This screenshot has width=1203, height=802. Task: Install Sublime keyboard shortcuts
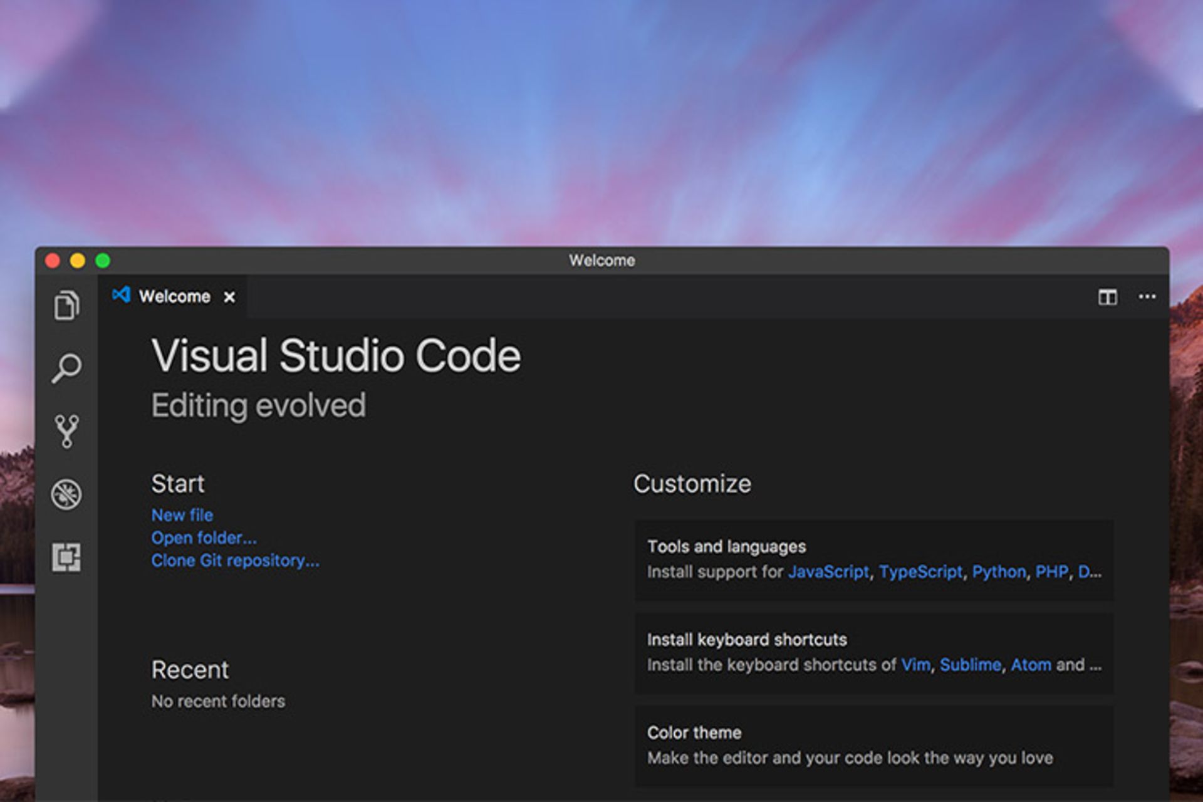[970, 665]
